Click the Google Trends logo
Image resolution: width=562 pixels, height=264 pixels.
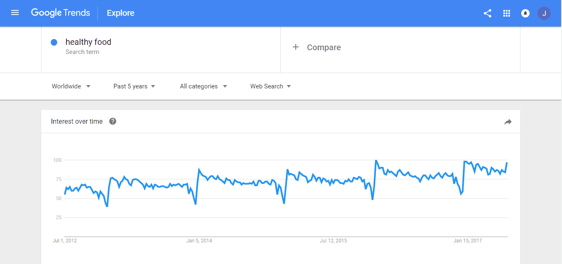click(60, 13)
